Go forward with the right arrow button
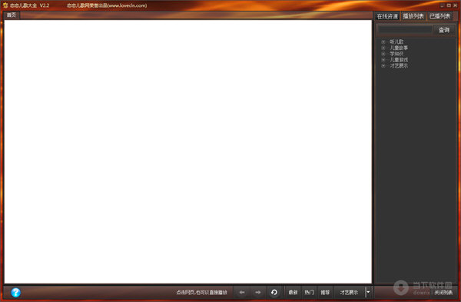461x302 pixels. tap(258, 292)
